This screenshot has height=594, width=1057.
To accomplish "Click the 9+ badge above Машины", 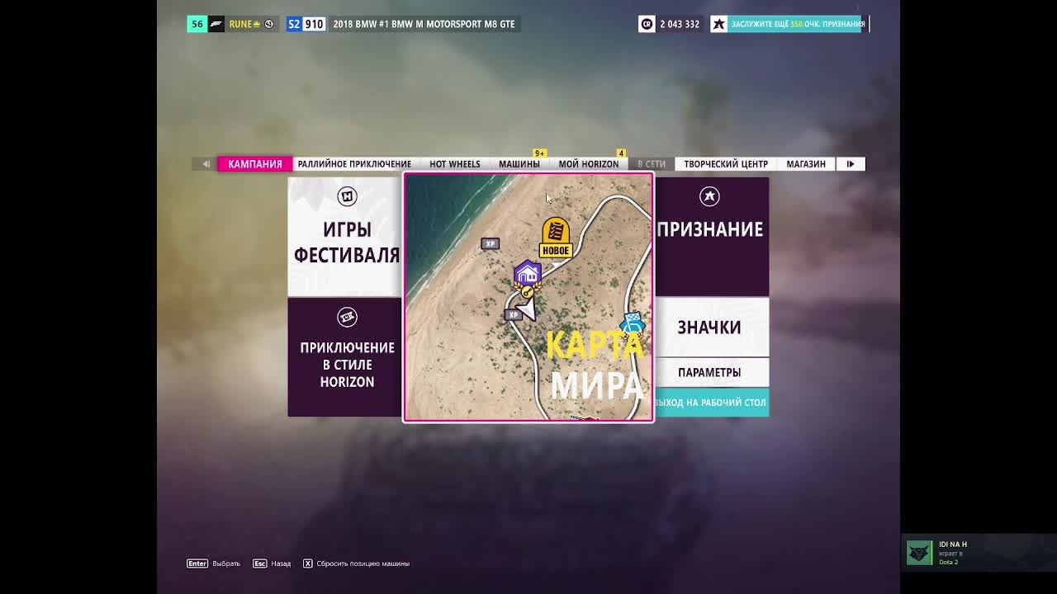I will click(x=539, y=153).
